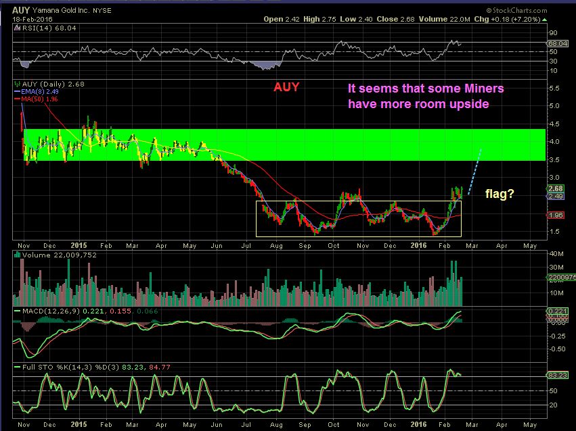Click the AUY ticker symbol in header
Viewport: 576px width, 431px height.
(20, 10)
